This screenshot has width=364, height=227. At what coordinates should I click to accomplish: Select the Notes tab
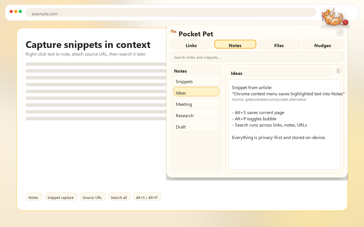(x=235, y=44)
